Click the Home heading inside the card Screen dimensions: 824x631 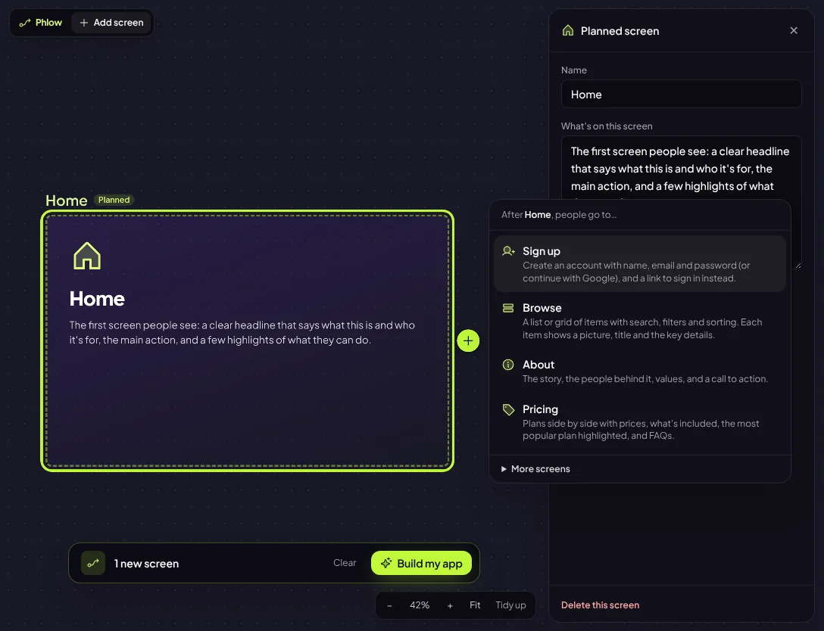[x=97, y=299]
